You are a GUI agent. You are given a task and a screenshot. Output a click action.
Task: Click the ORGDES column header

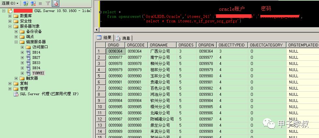pos(186,45)
